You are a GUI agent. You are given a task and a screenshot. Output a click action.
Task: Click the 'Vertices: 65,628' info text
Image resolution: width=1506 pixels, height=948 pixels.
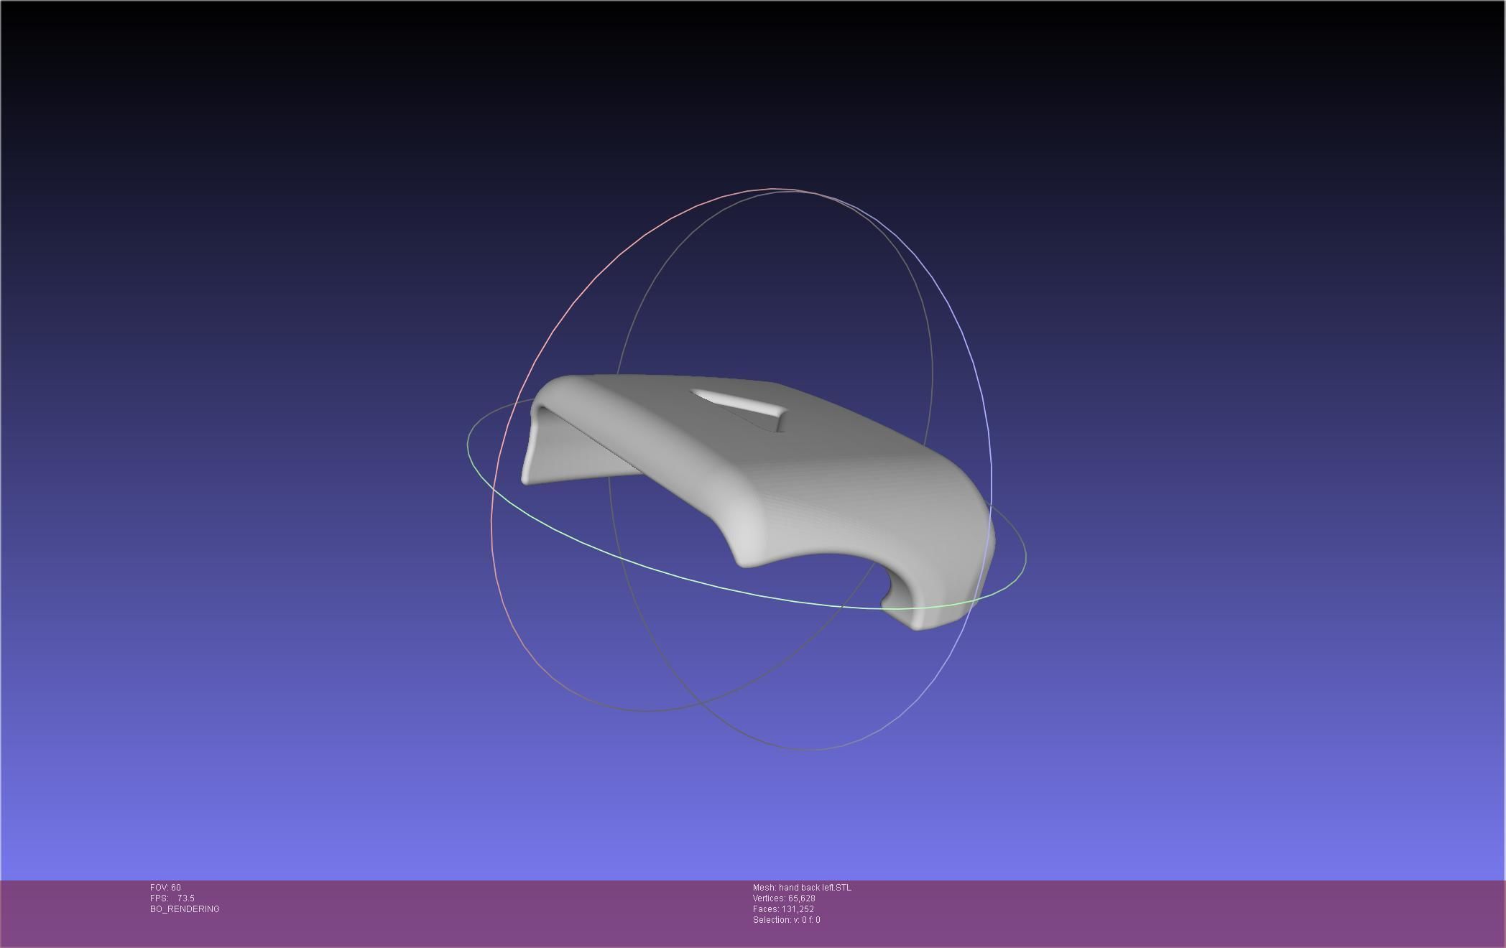point(784,898)
